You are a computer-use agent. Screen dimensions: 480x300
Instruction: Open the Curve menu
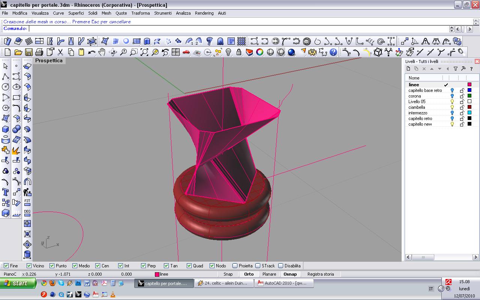pyautogui.click(x=58, y=13)
